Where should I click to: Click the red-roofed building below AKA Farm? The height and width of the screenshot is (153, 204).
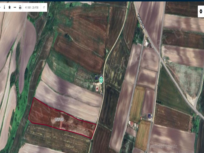click(x=97, y=88)
